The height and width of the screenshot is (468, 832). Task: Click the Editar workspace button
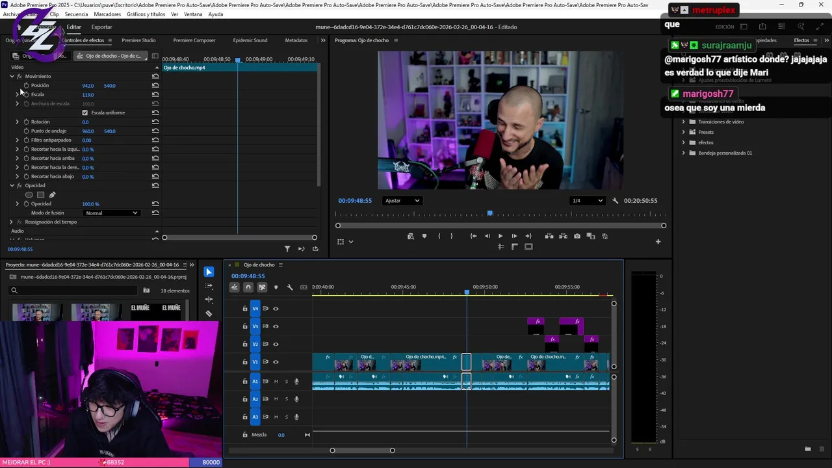(73, 27)
